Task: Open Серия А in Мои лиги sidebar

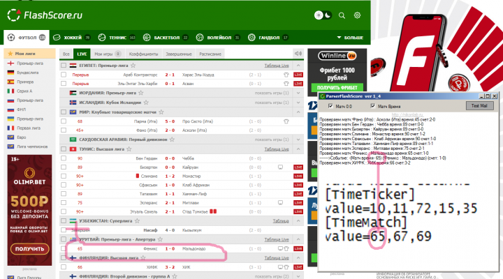Action: coord(24,91)
